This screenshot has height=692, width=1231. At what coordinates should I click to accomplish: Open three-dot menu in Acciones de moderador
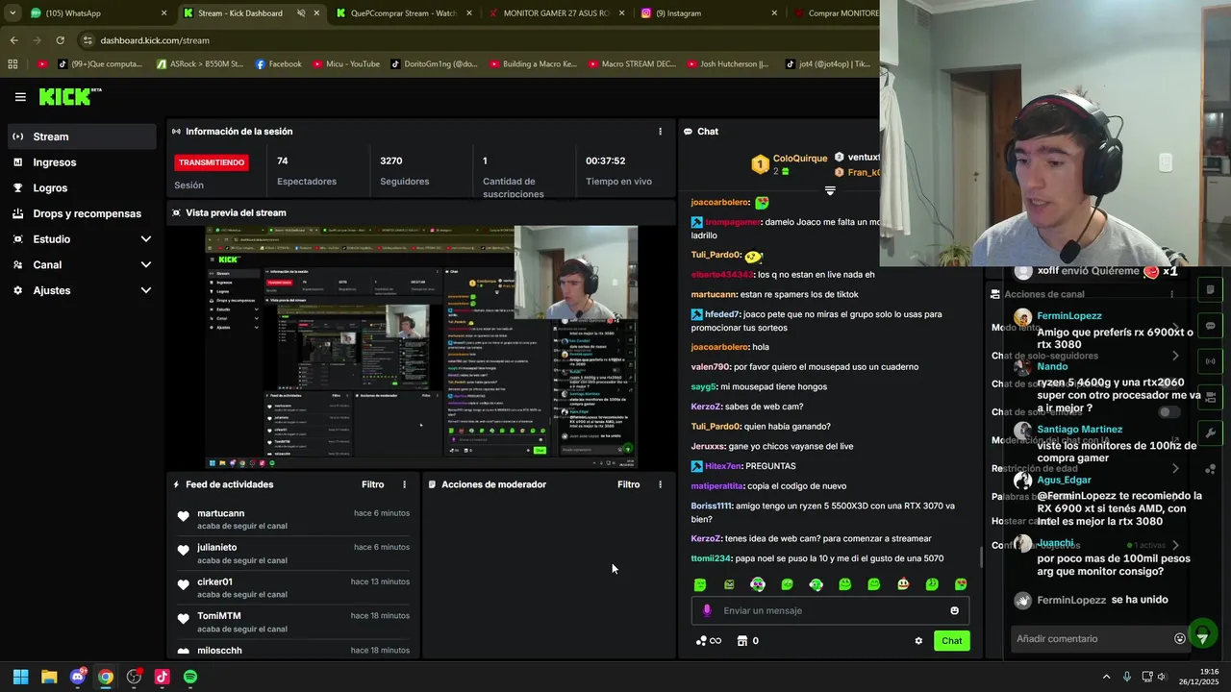pyautogui.click(x=660, y=484)
